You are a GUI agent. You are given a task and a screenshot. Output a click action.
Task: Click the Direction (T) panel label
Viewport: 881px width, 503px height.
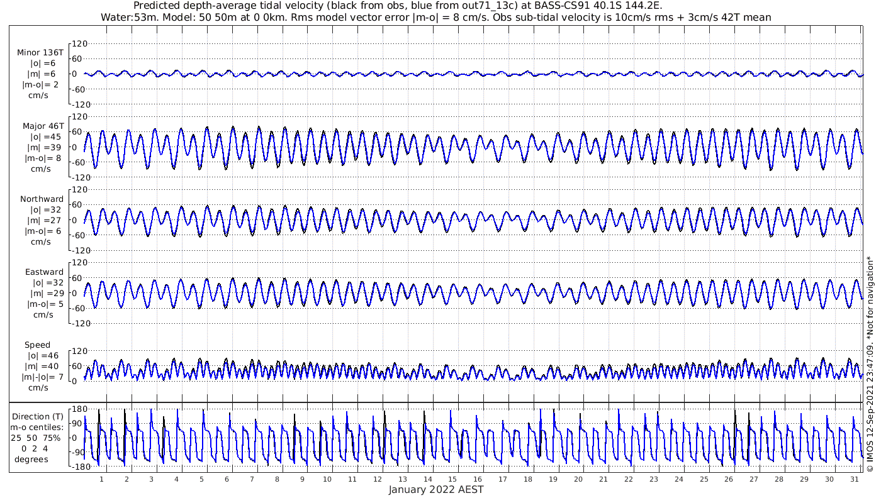(x=39, y=416)
